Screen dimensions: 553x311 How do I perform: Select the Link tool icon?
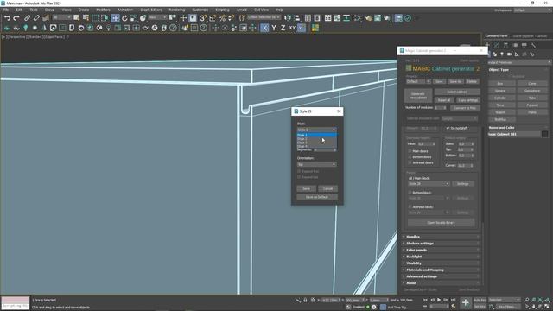click(x=27, y=18)
